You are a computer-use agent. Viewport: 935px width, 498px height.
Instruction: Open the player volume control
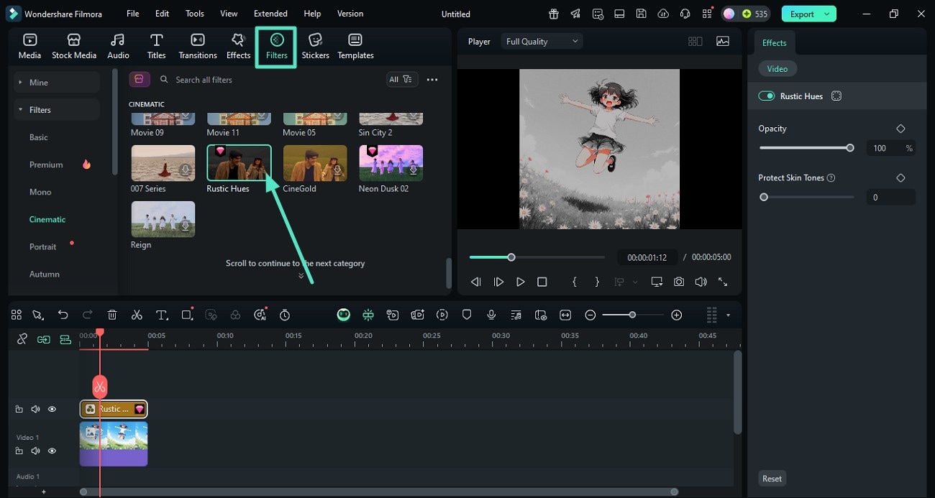click(701, 282)
